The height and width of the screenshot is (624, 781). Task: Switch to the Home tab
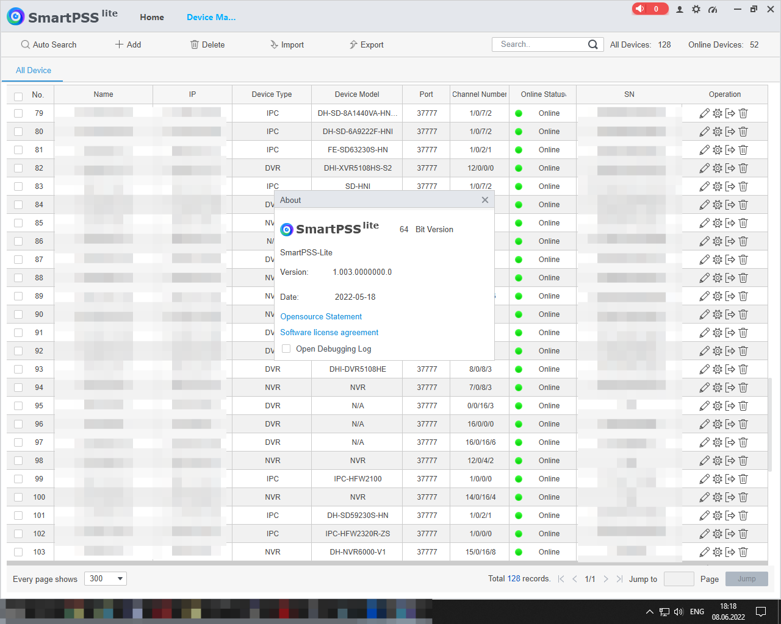(x=152, y=17)
